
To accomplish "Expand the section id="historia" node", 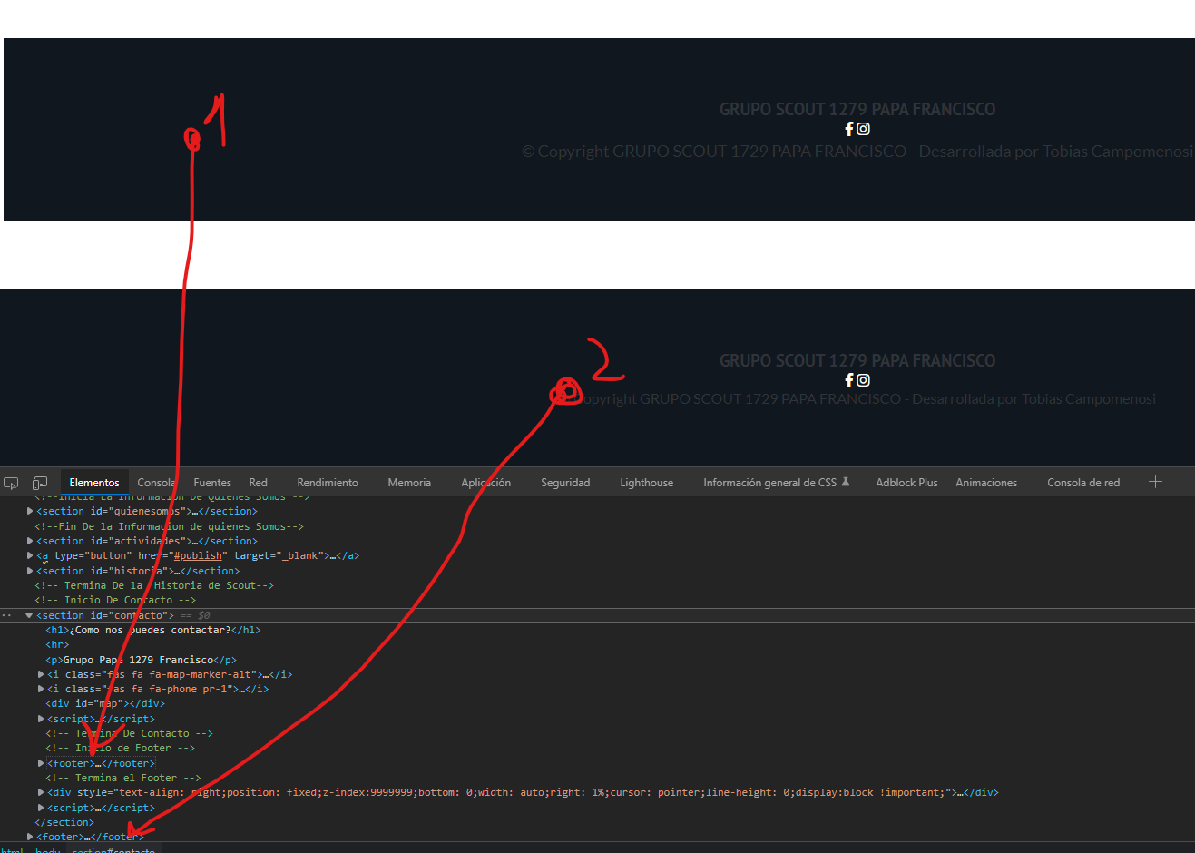I will pos(30,571).
